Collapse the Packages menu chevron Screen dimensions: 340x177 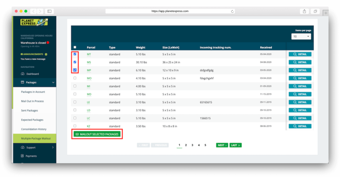pos(53,82)
